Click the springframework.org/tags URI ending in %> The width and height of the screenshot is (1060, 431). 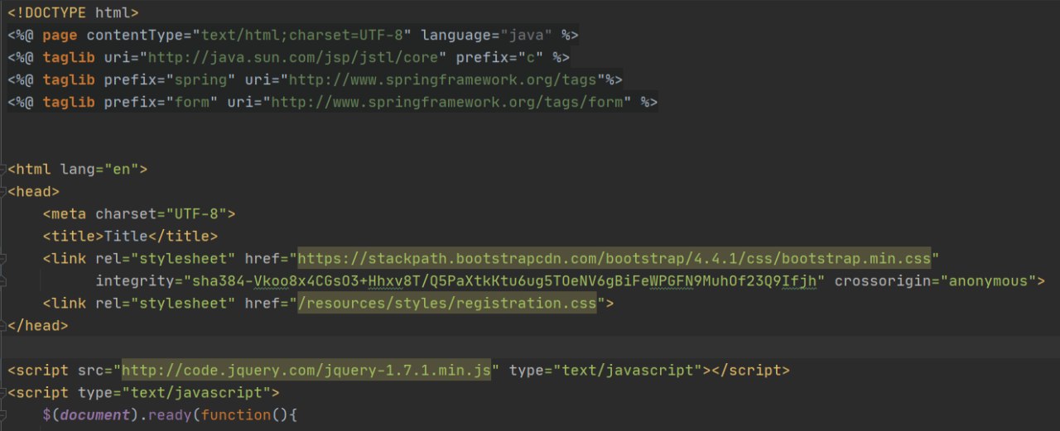pyautogui.click(x=442, y=80)
